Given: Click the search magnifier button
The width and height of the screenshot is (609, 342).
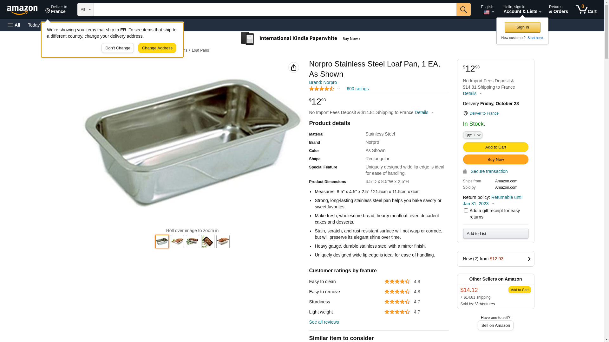Looking at the screenshot, I should [463, 9].
